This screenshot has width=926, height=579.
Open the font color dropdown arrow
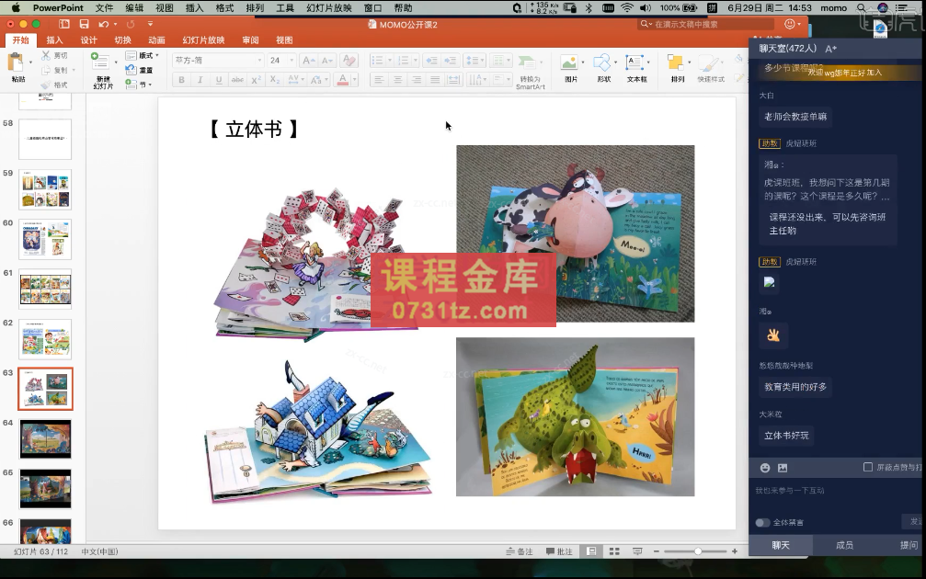click(355, 80)
